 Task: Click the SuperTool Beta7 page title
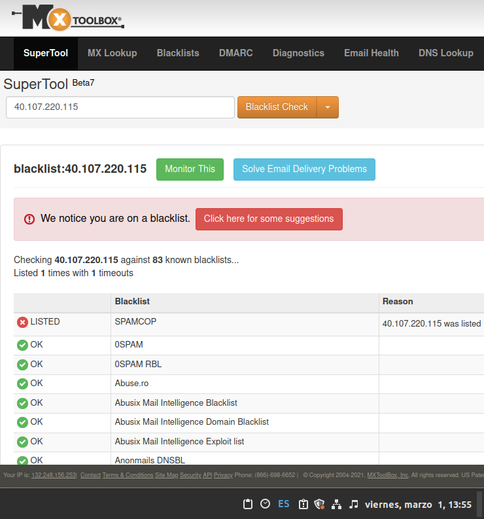tap(49, 84)
